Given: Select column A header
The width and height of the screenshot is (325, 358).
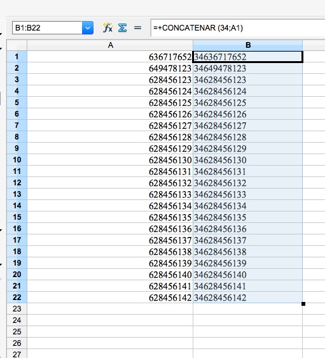Looking at the screenshot, I should pyautogui.click(x=110, y=45).
